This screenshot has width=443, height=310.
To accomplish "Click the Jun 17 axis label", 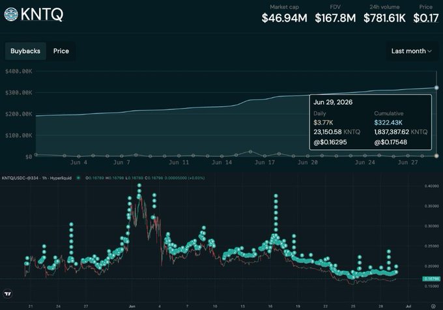I will (x=264, y=162).
